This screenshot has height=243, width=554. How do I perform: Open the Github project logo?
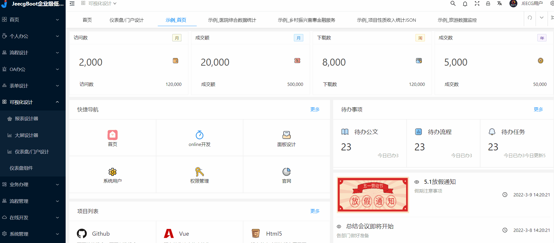click(82, 234)
